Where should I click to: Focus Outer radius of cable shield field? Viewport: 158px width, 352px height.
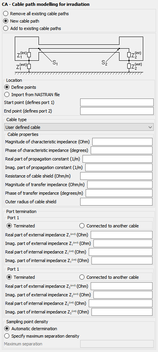[x=116, y=202]
